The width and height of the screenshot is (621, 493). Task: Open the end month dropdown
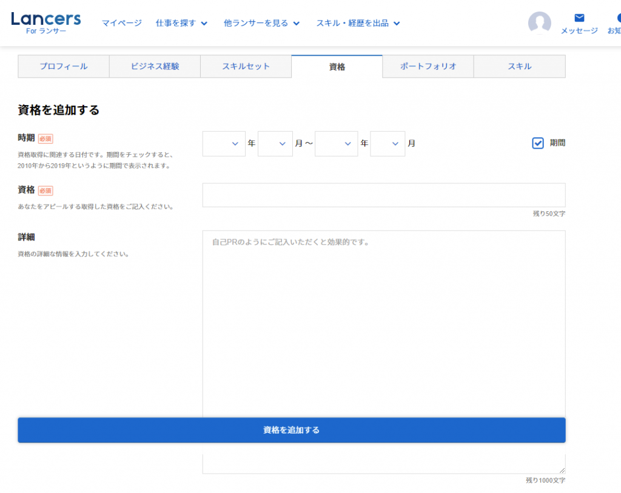pos(388,144)
